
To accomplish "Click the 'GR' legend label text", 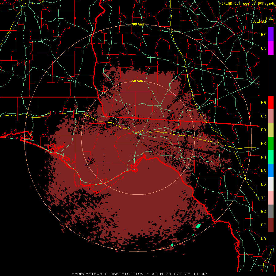I will (x=263, y=116).
